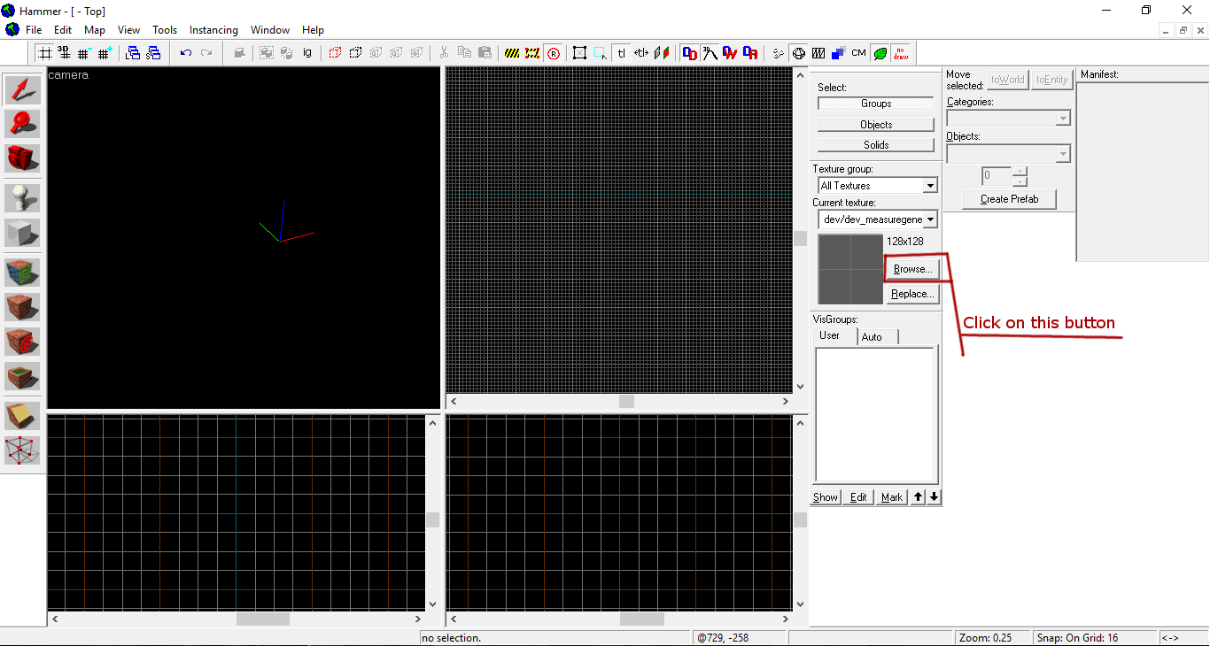
Task: Select the Apply Current Texture brick cube
Action: (x=22, y=307)
